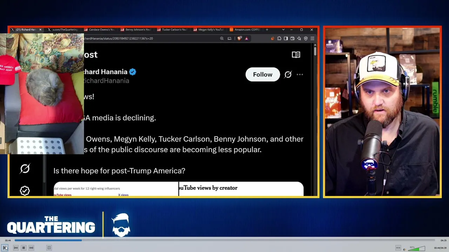The image size is (449, 252).
Task: Click the Grok icon beside Follow button
Action: (x=288, y=75)
